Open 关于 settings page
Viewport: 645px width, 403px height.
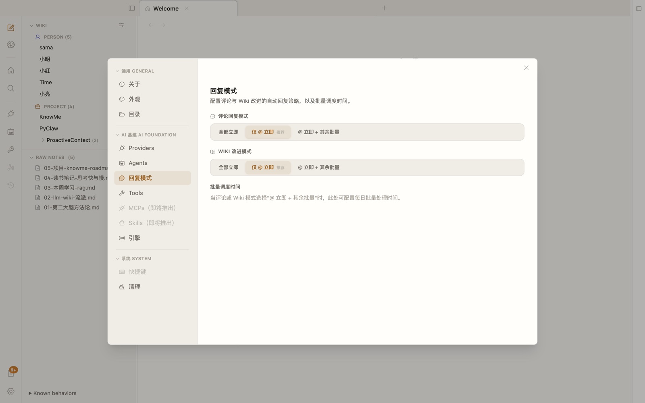coord(152,84)
